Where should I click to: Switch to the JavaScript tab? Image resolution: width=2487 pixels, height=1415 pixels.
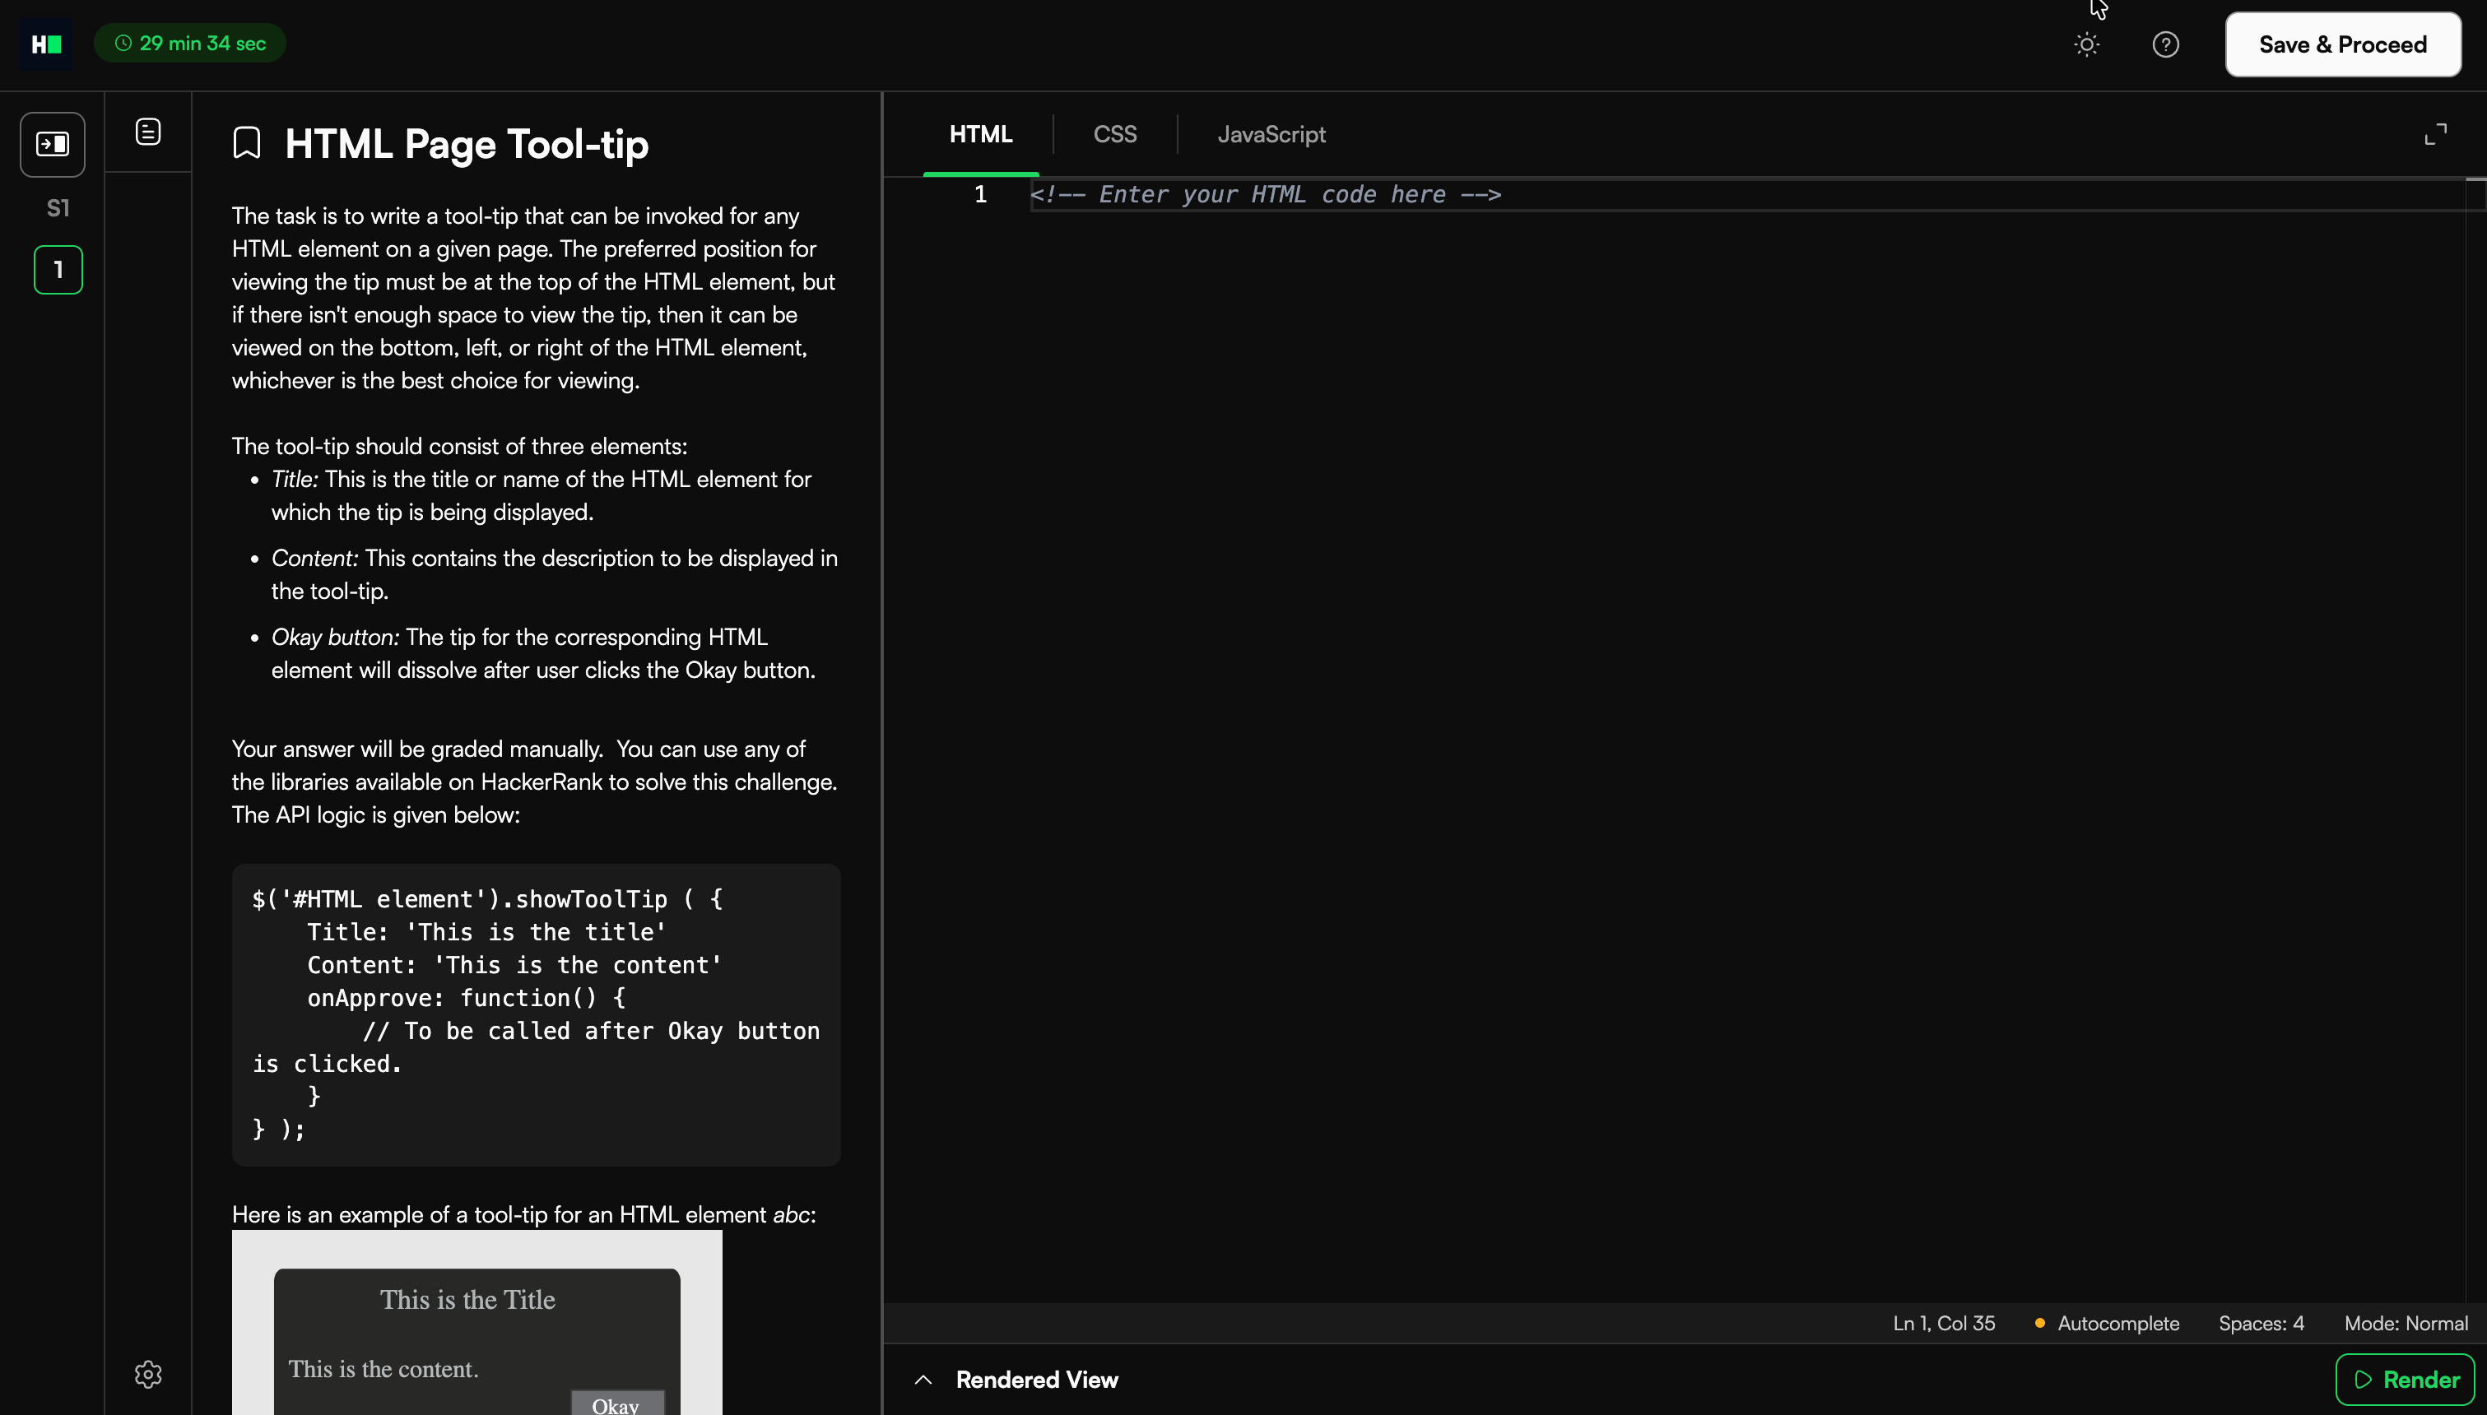pyautogui.click(x=1270, y=134)
